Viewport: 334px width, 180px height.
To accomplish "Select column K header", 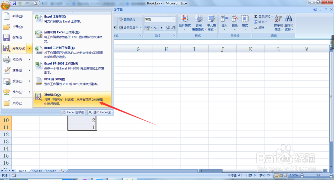I will point(251,49).
